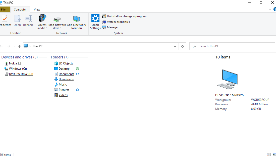Screen dimensions: 276x156
Task: Open Settings gear icon in ribbon
Action: pos(95,19)
